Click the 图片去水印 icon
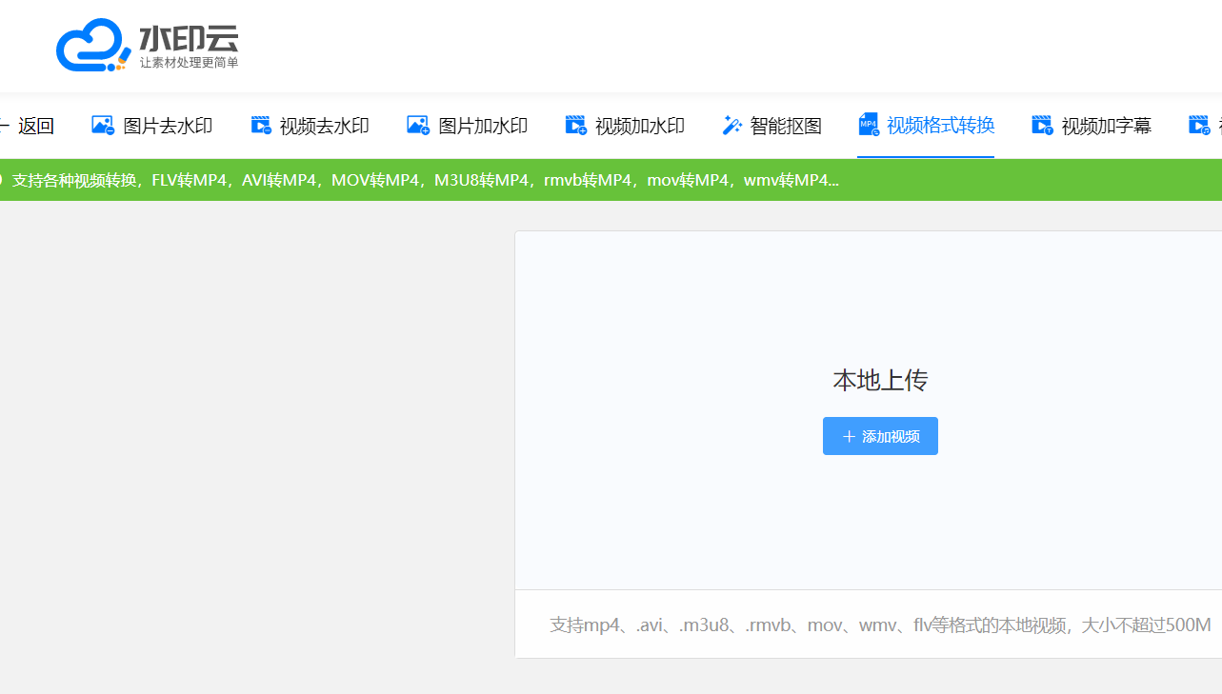 [x=103, y=125]
